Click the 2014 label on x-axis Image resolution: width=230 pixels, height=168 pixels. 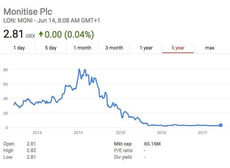point(78,132)
